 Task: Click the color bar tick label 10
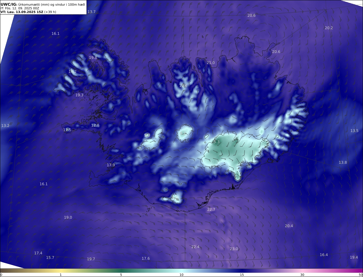coord(181,275)
